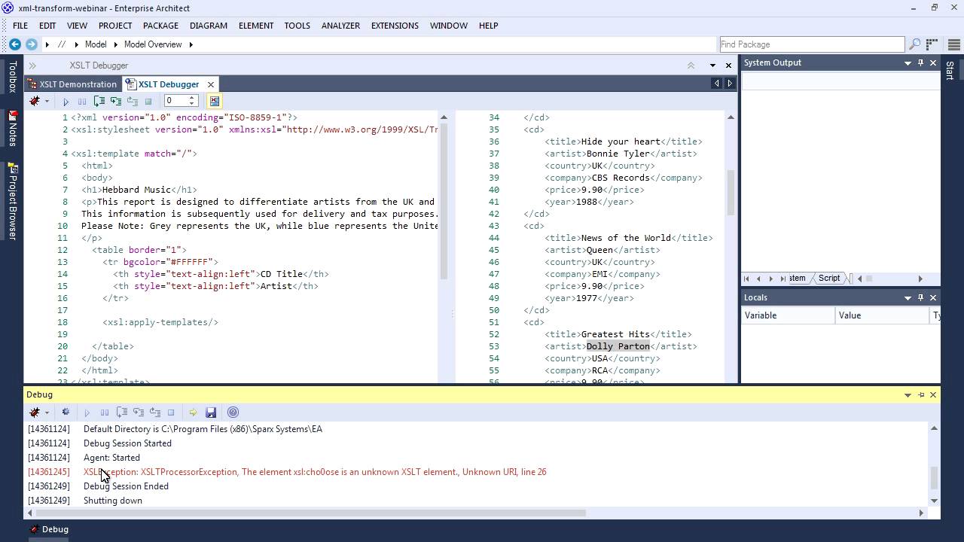This screenshot has width=964, height=542.
Task: Switch to the Script output tab
Action: tap(828, 279)
